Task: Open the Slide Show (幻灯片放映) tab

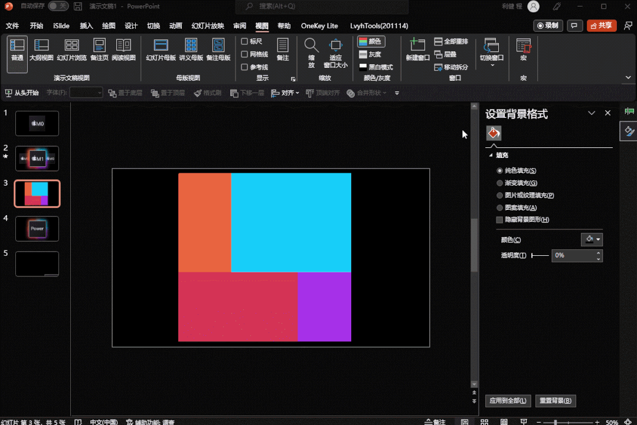Action: [208, 25]
